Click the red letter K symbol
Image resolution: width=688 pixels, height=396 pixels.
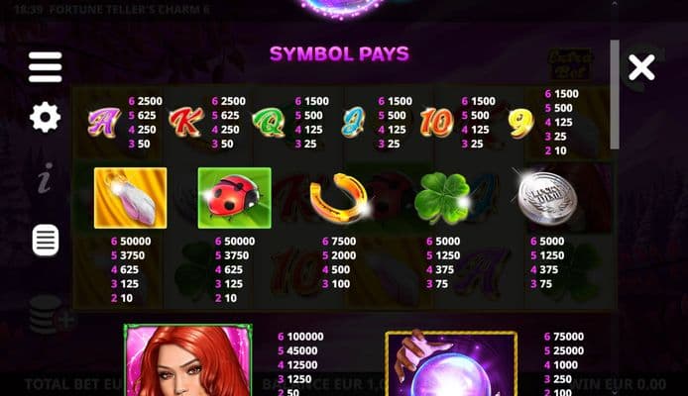click(186, 122)
